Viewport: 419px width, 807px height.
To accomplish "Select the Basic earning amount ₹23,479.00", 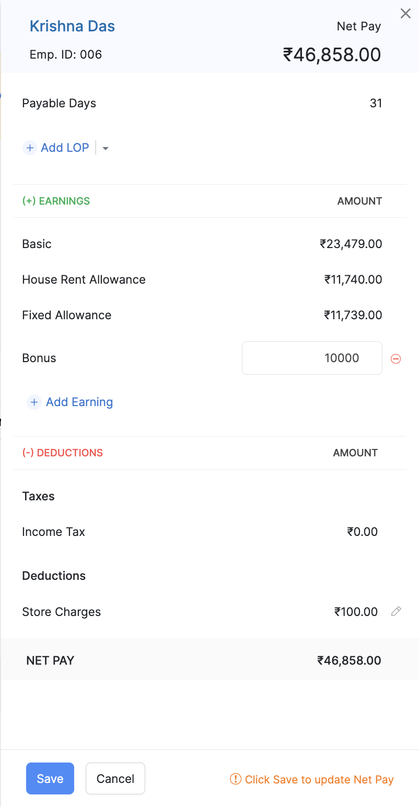I will click(351, 244).
